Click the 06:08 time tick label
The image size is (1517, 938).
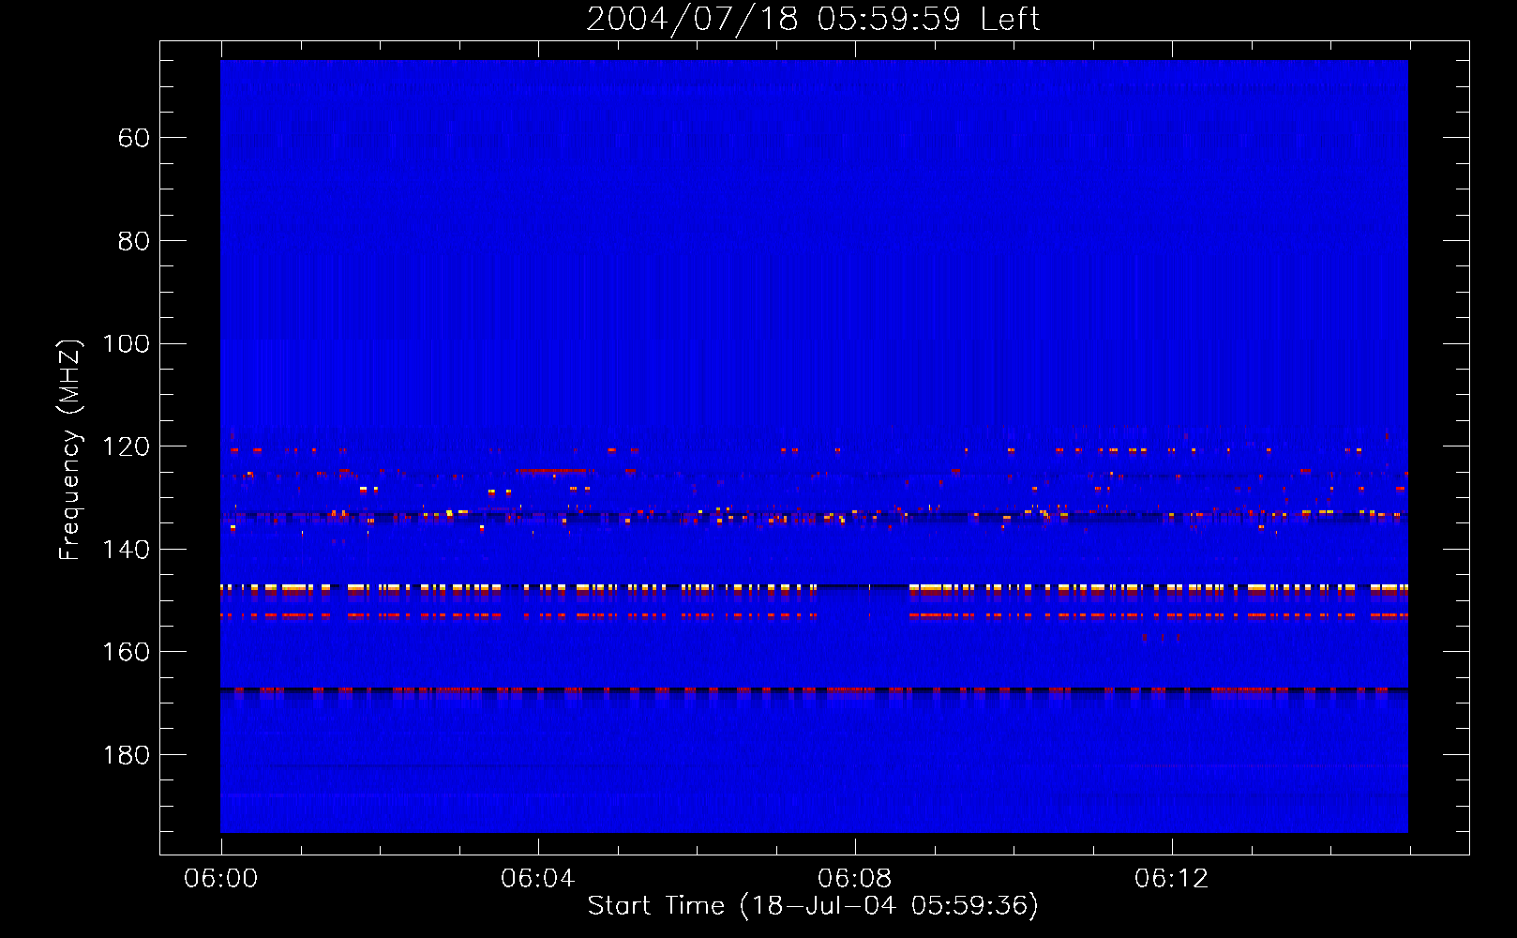855,879
